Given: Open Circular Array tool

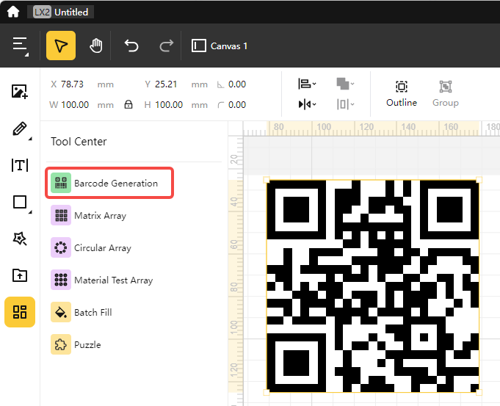Looking at the screenshot, I should click(91, 248).
